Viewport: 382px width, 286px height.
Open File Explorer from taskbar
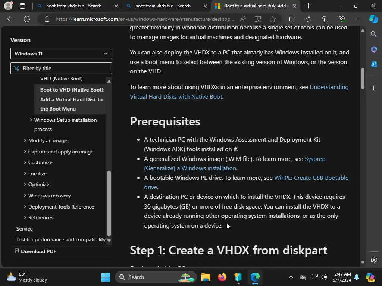click(x=206, y=277)
